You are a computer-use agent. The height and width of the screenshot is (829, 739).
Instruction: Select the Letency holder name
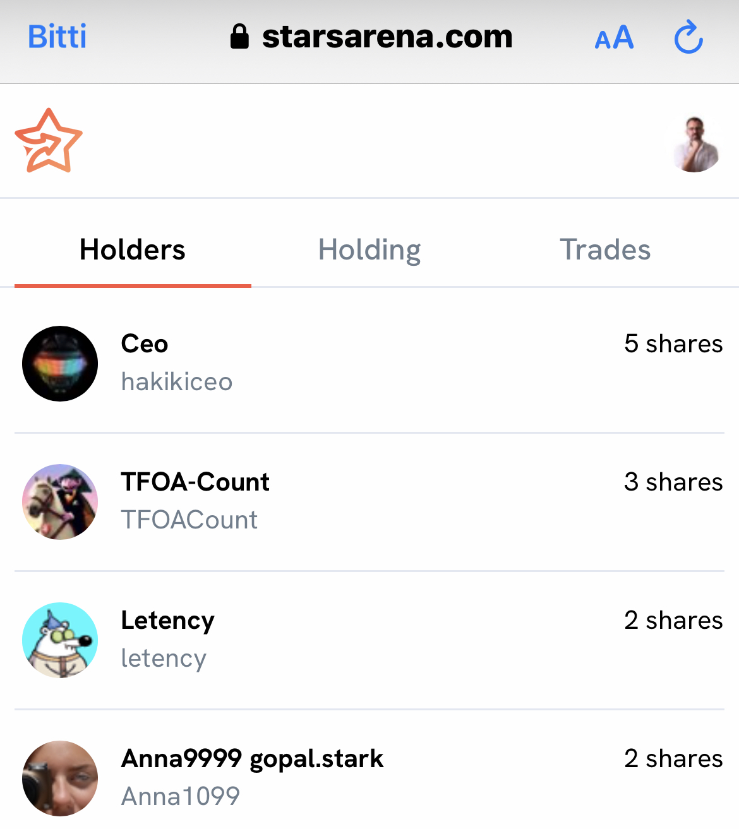pos(167,621)
